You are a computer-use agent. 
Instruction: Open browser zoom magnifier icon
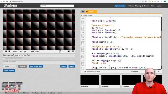(x=143, y=2)
